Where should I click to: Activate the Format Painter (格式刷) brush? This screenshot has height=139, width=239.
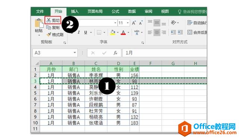[55, 35]
